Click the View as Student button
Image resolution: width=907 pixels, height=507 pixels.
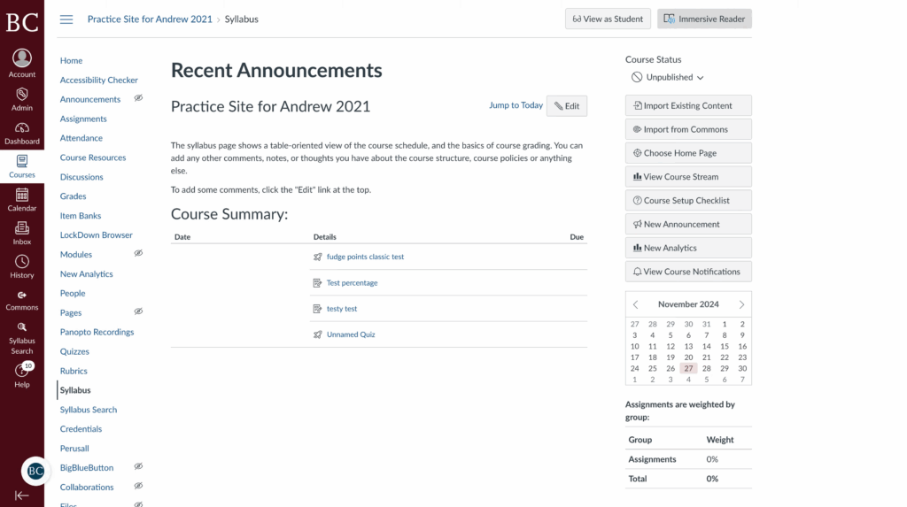[x=608, y=19]
